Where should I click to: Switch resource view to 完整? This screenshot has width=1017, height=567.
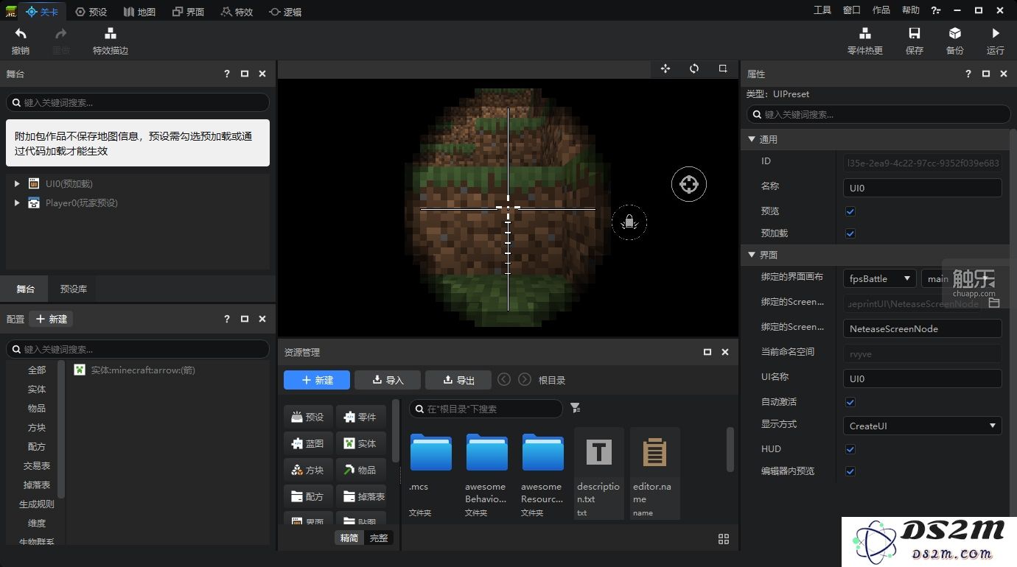[x=379, y=538]
